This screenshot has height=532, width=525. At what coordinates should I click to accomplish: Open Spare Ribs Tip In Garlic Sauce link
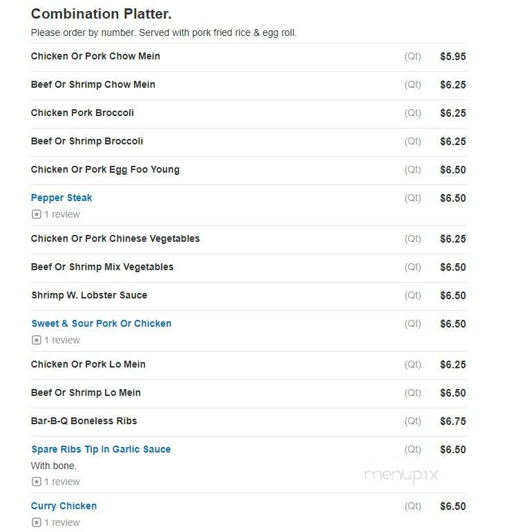pos(101,449)
